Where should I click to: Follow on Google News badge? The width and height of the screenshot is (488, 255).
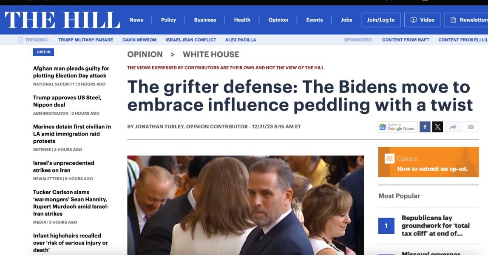(x=397, y=127)
